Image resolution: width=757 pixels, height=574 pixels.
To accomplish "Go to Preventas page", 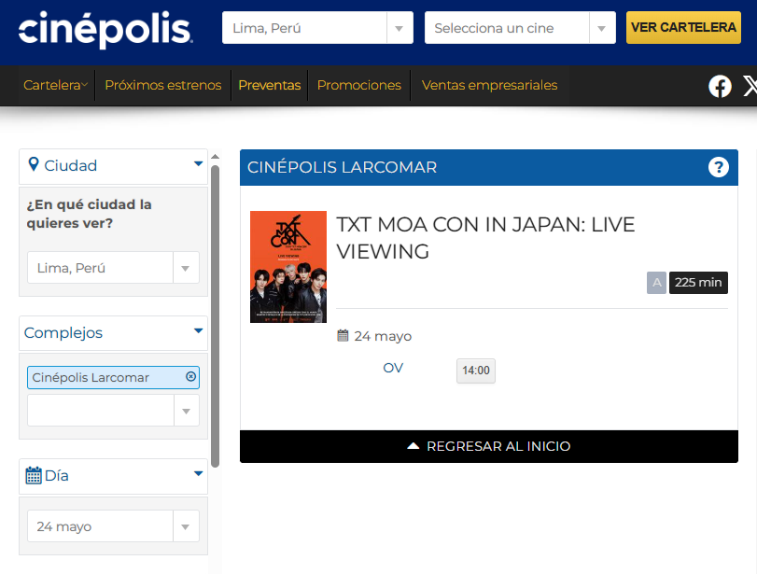I will 270,85.
